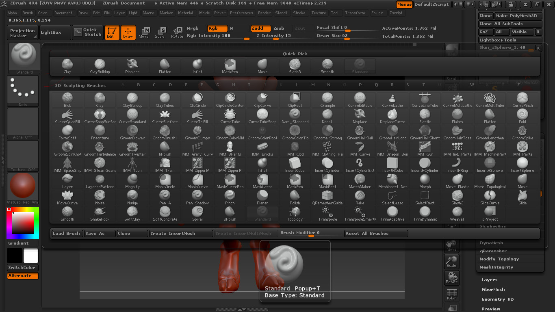This screenshot has height=312, width=555.
Task: Select the hPolish brush
Action: coord(165,149)
